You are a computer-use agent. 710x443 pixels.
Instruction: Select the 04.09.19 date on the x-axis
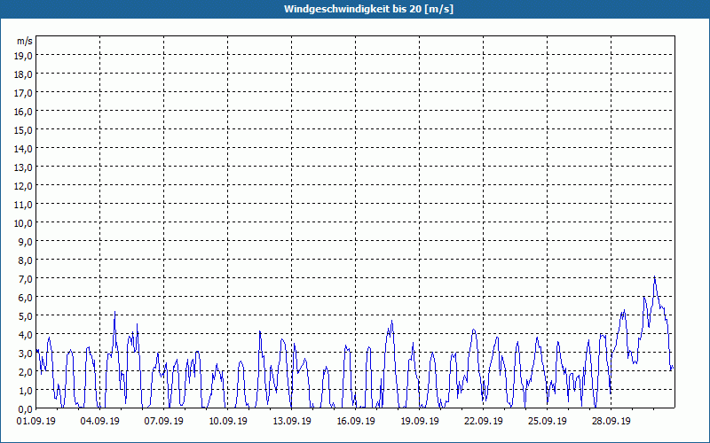(x=100, y=422)
